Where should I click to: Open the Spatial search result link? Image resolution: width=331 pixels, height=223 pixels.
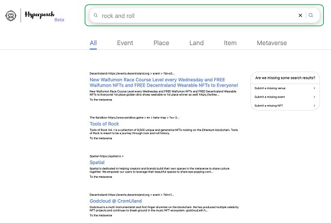(97, 162)
